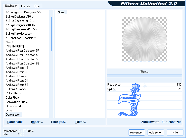Screen dimensions: 186x138
Task: Apply the filter with Anwenden
Action: (x=136, y=132)
